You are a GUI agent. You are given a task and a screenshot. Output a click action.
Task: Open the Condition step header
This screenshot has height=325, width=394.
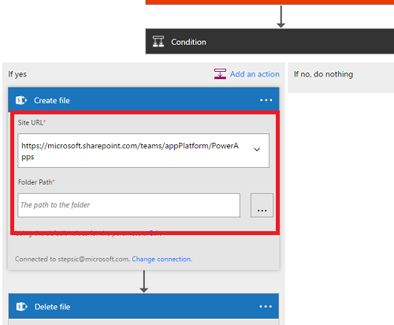269,42
